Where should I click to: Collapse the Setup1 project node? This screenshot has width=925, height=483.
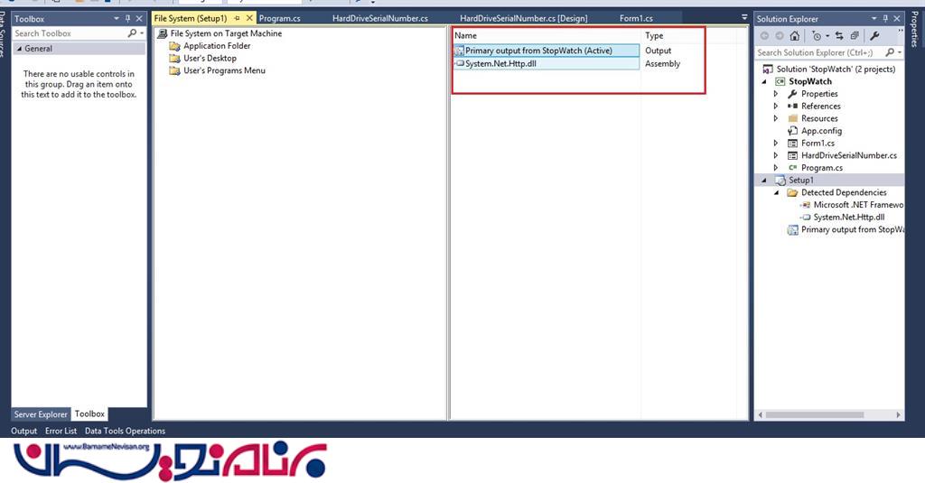tap(764, 181)
